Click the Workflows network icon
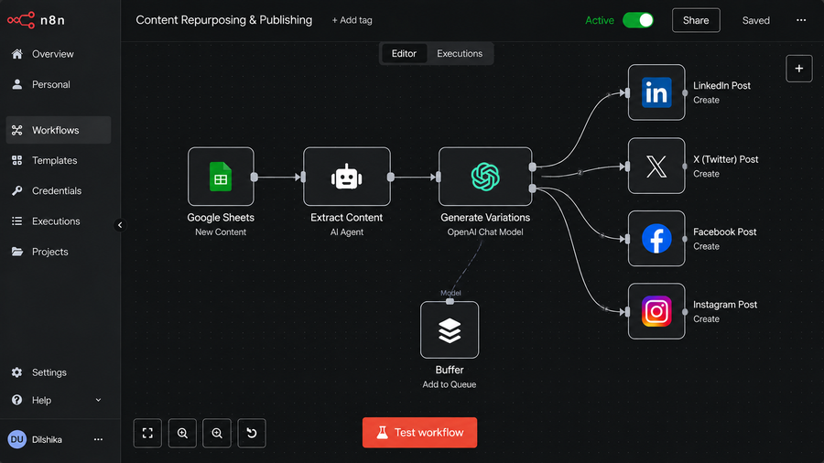The image size is (824, 463). pos(16,130)
